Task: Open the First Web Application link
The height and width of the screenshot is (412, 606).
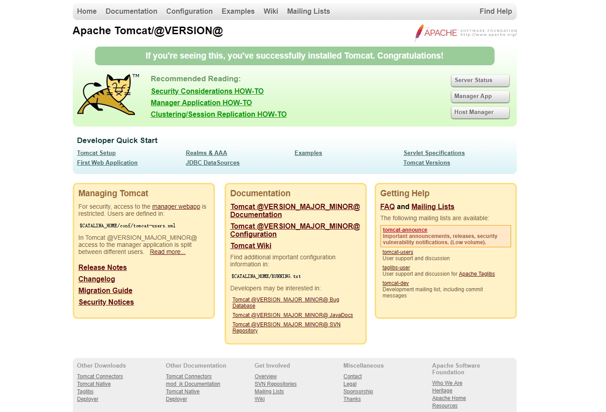Action: [107, 162]
